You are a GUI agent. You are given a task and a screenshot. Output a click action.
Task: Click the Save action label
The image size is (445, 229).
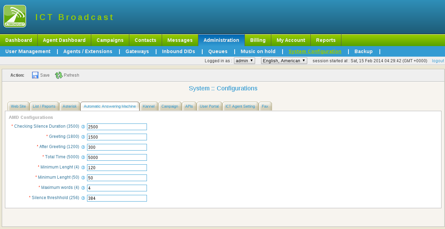(x=45, y=75)
